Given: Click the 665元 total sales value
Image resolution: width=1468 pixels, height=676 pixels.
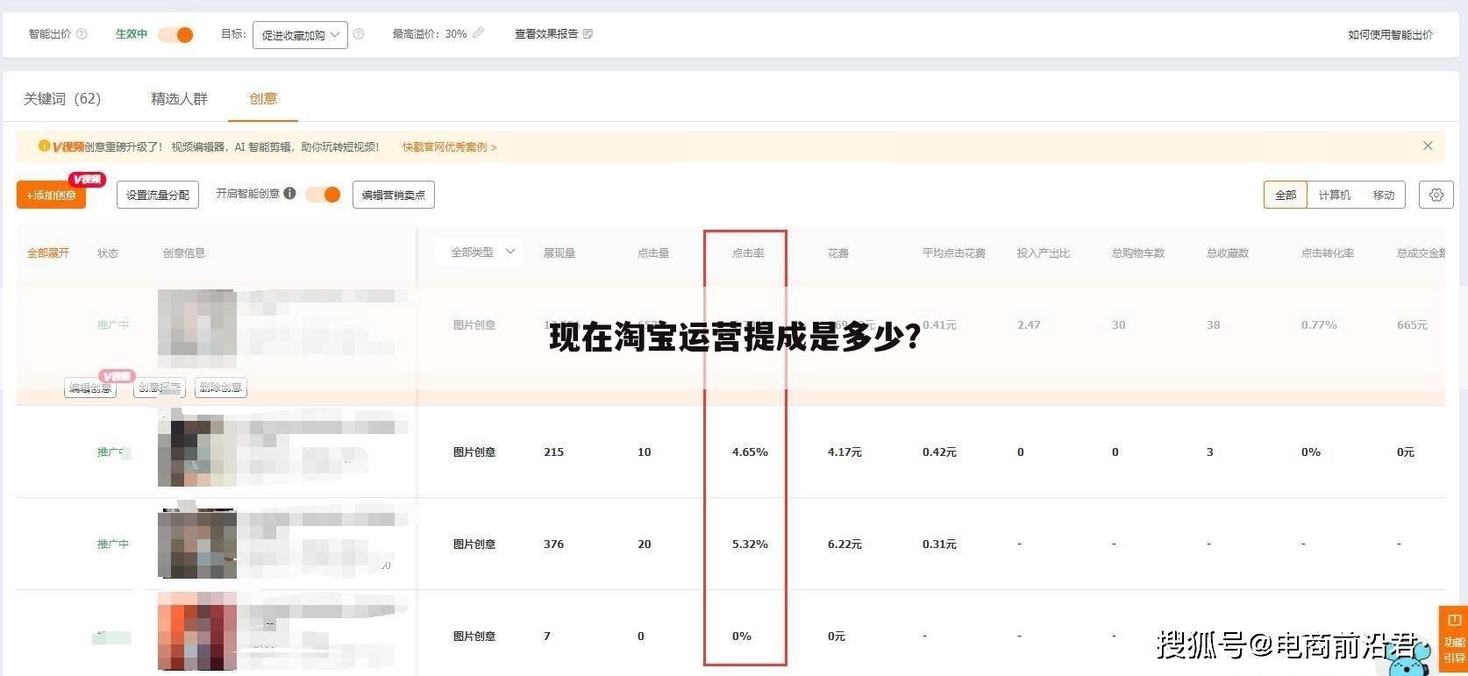Looking at the screenshot, I should pyautogui.click(x=1412, y=325).
